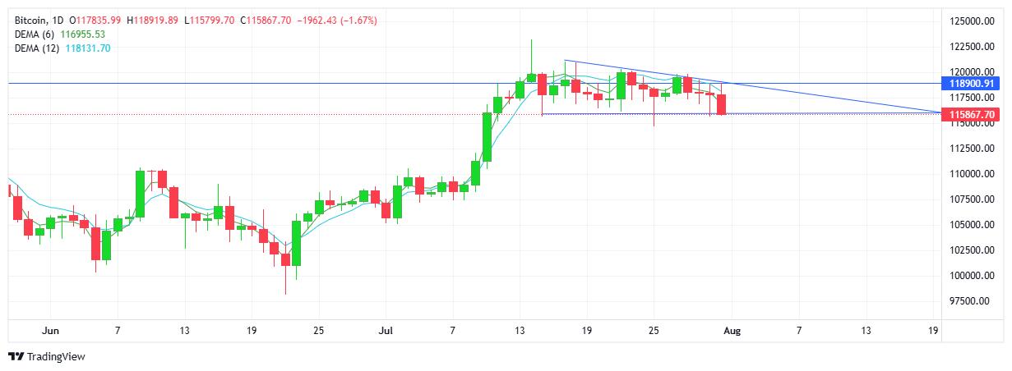The height and width of the screenshot is (371, 1012).
Task: Click the low value L115799.70
Action: (210, 20)
